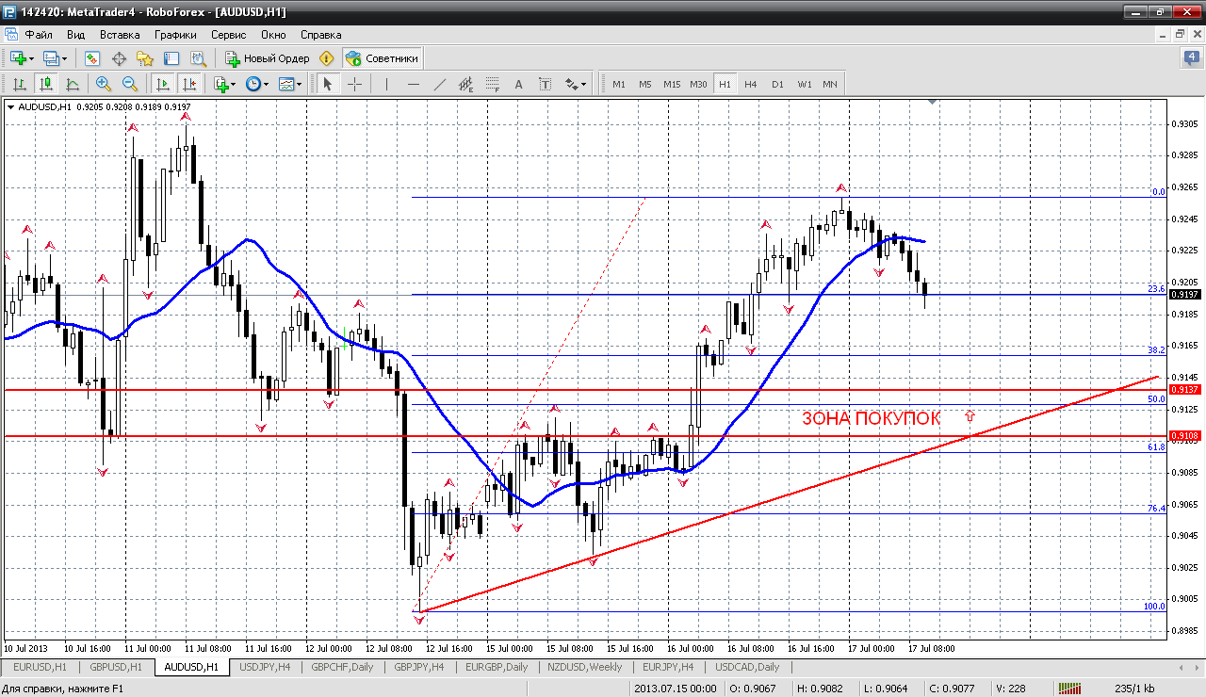
Task: Open the Strategy Tester icon
Action: click(x=198, y=58)
